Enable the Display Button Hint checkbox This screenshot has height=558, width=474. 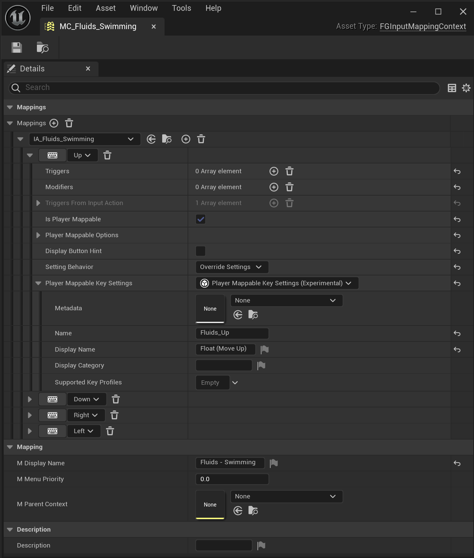[201, 251]
